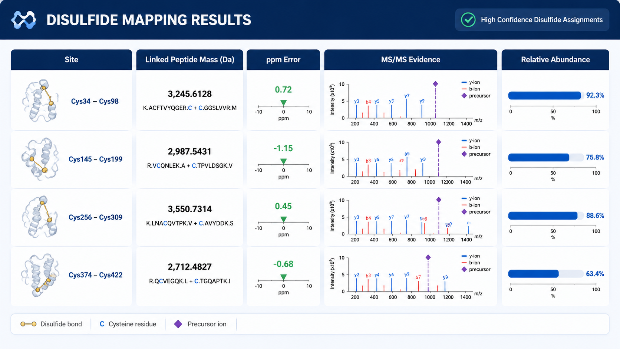This screenshot has width=620, height=349.
Task: Click the purple precursor ion diamond in legend
Action: tap(178, 324)
